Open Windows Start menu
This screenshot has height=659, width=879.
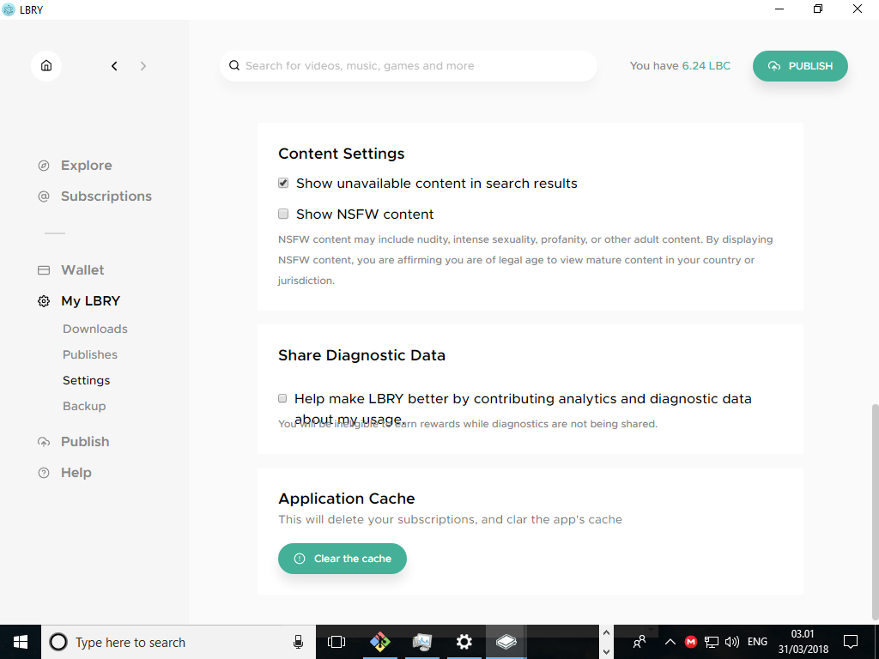click(x=21, y=642)
